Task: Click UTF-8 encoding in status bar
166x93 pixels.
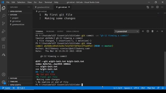Action: pyautogui.click(x=136, y=88)
